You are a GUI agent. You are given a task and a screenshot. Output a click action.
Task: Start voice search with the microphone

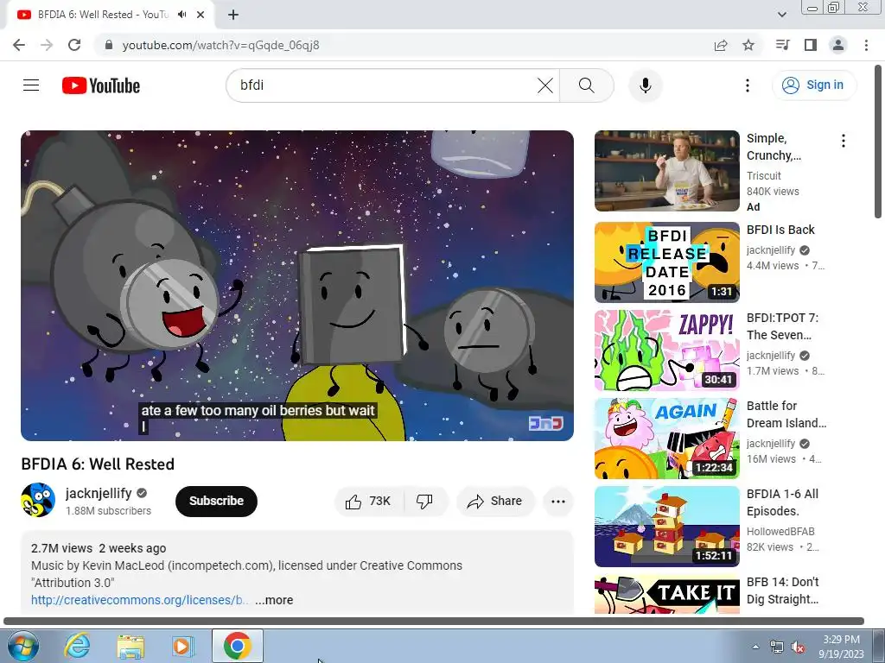645,85
